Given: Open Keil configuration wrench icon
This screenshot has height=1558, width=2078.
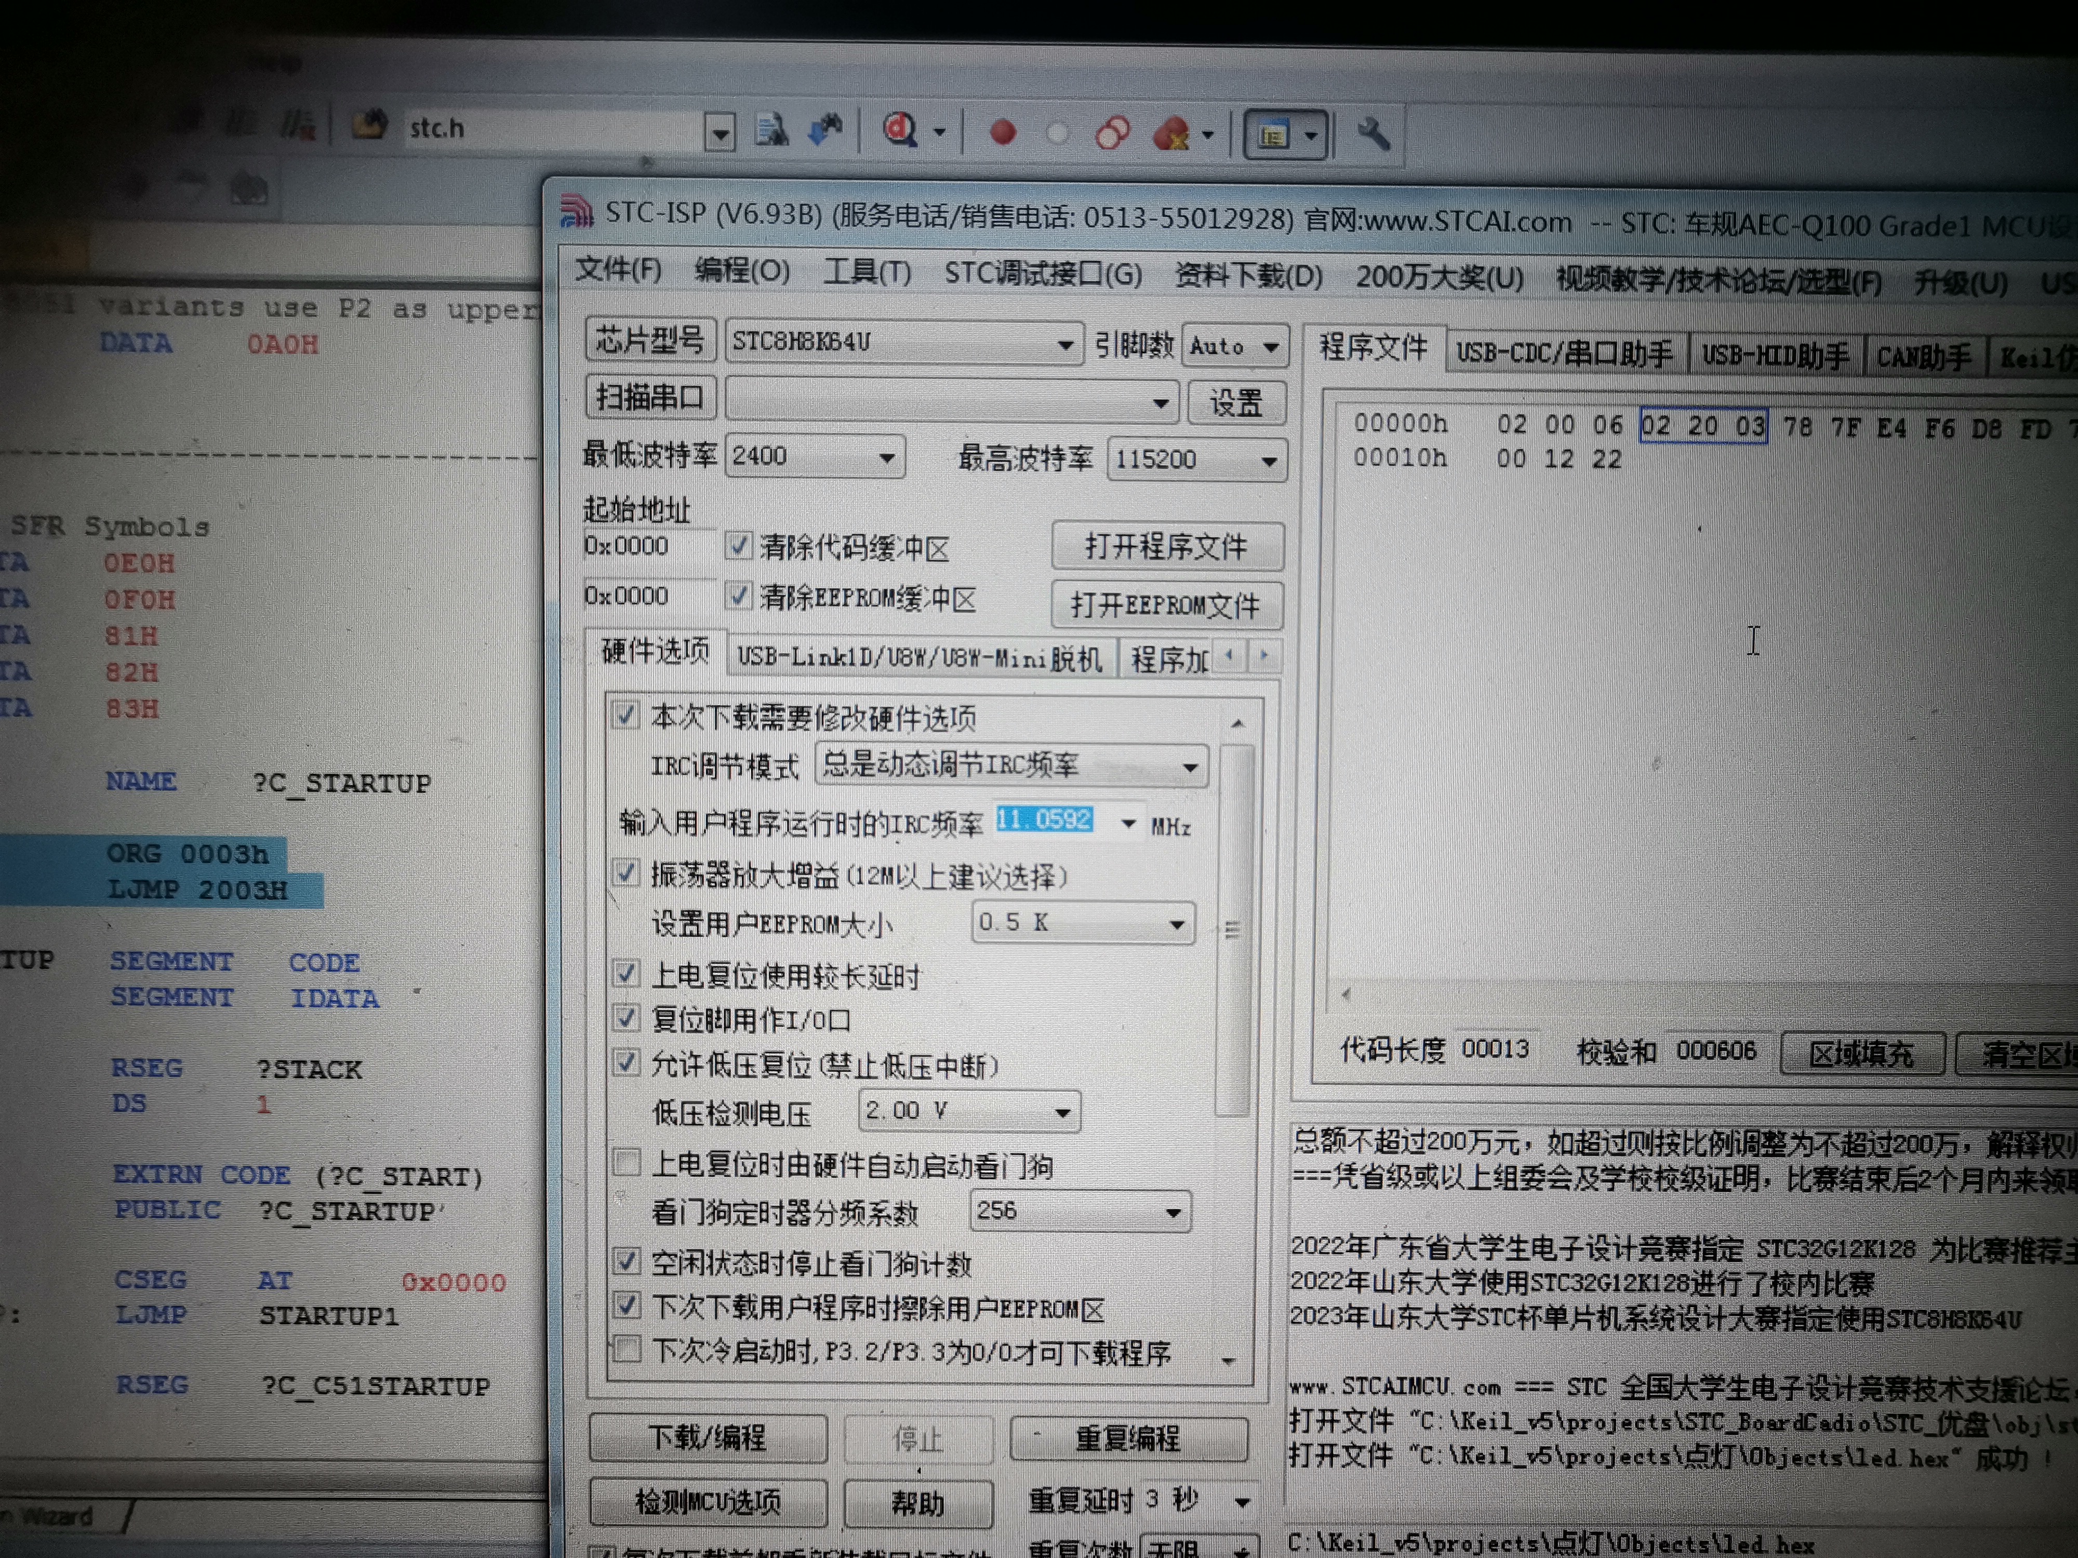Looking at the screenshot, I should pos(1374,135).
